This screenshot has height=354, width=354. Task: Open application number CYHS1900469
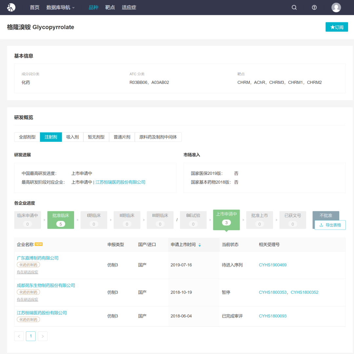click(x=273, y=265)
